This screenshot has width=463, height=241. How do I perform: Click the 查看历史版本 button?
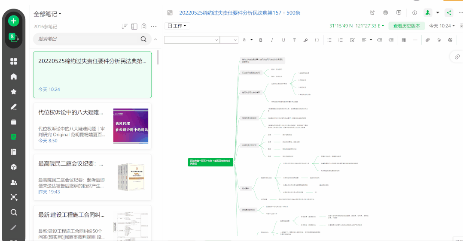pyautogui.click(x=406, y=26)
